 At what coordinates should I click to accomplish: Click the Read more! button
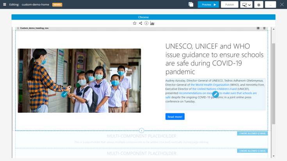point(175,117)
